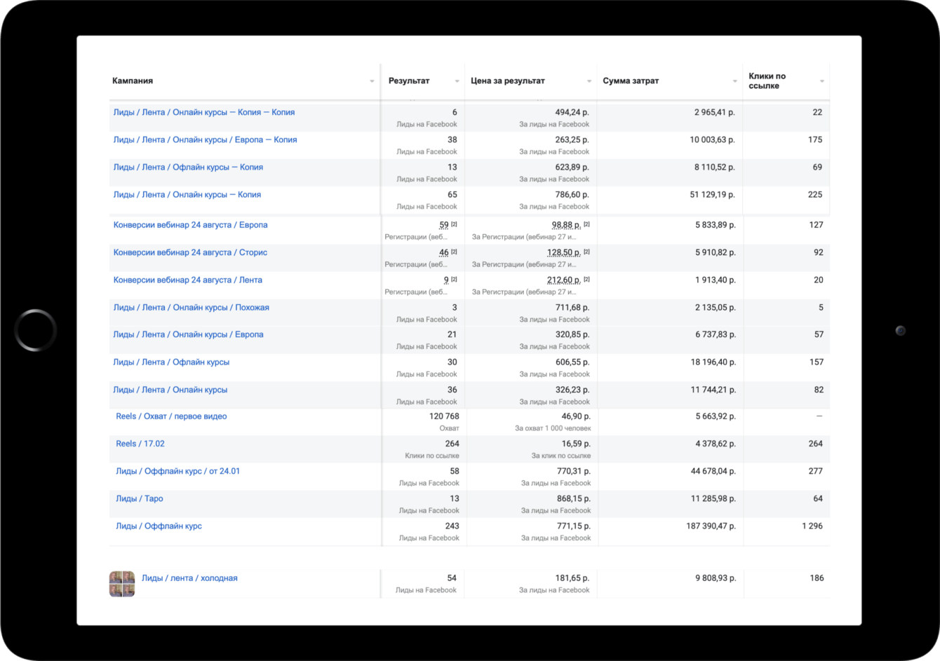Viewport: 940px width, 661px height.
Task: Expand the Результат column sort arrow
Action: [457, 81]
